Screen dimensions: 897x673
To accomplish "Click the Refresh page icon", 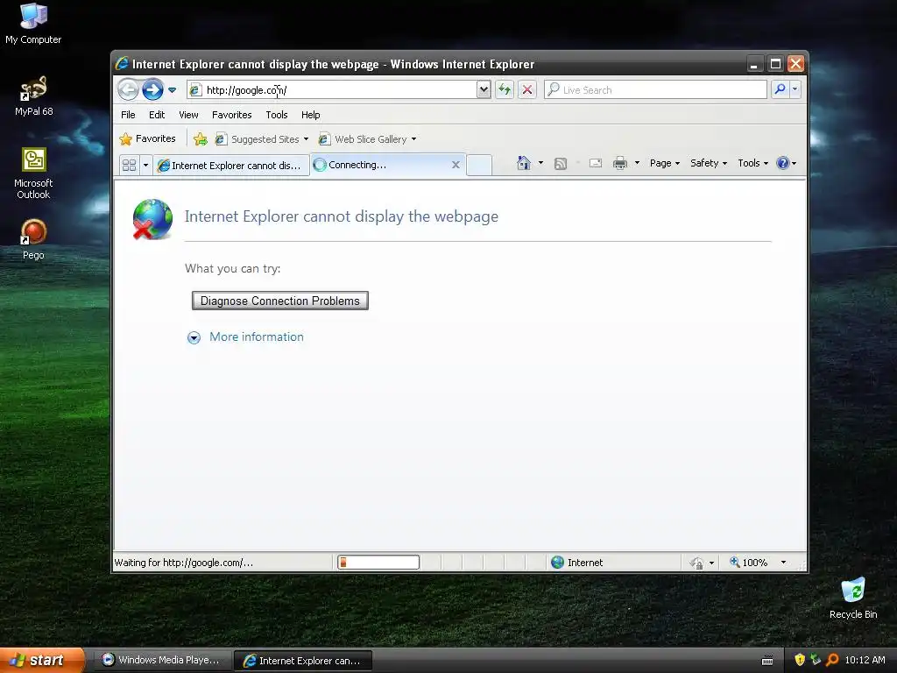I will (504, 90).
